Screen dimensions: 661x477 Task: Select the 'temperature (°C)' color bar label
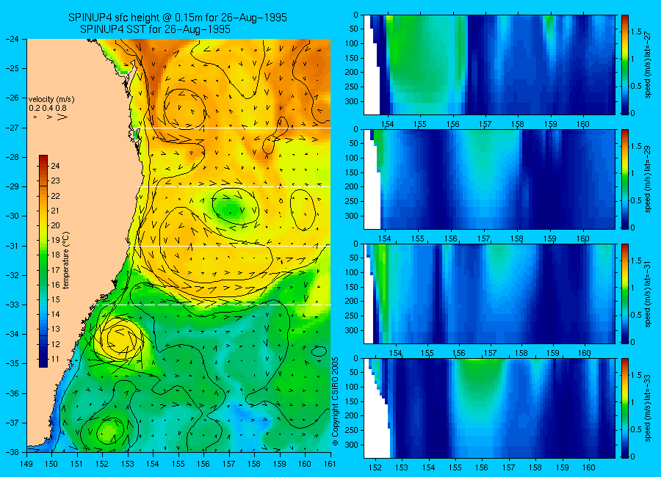tap(66, 260)
